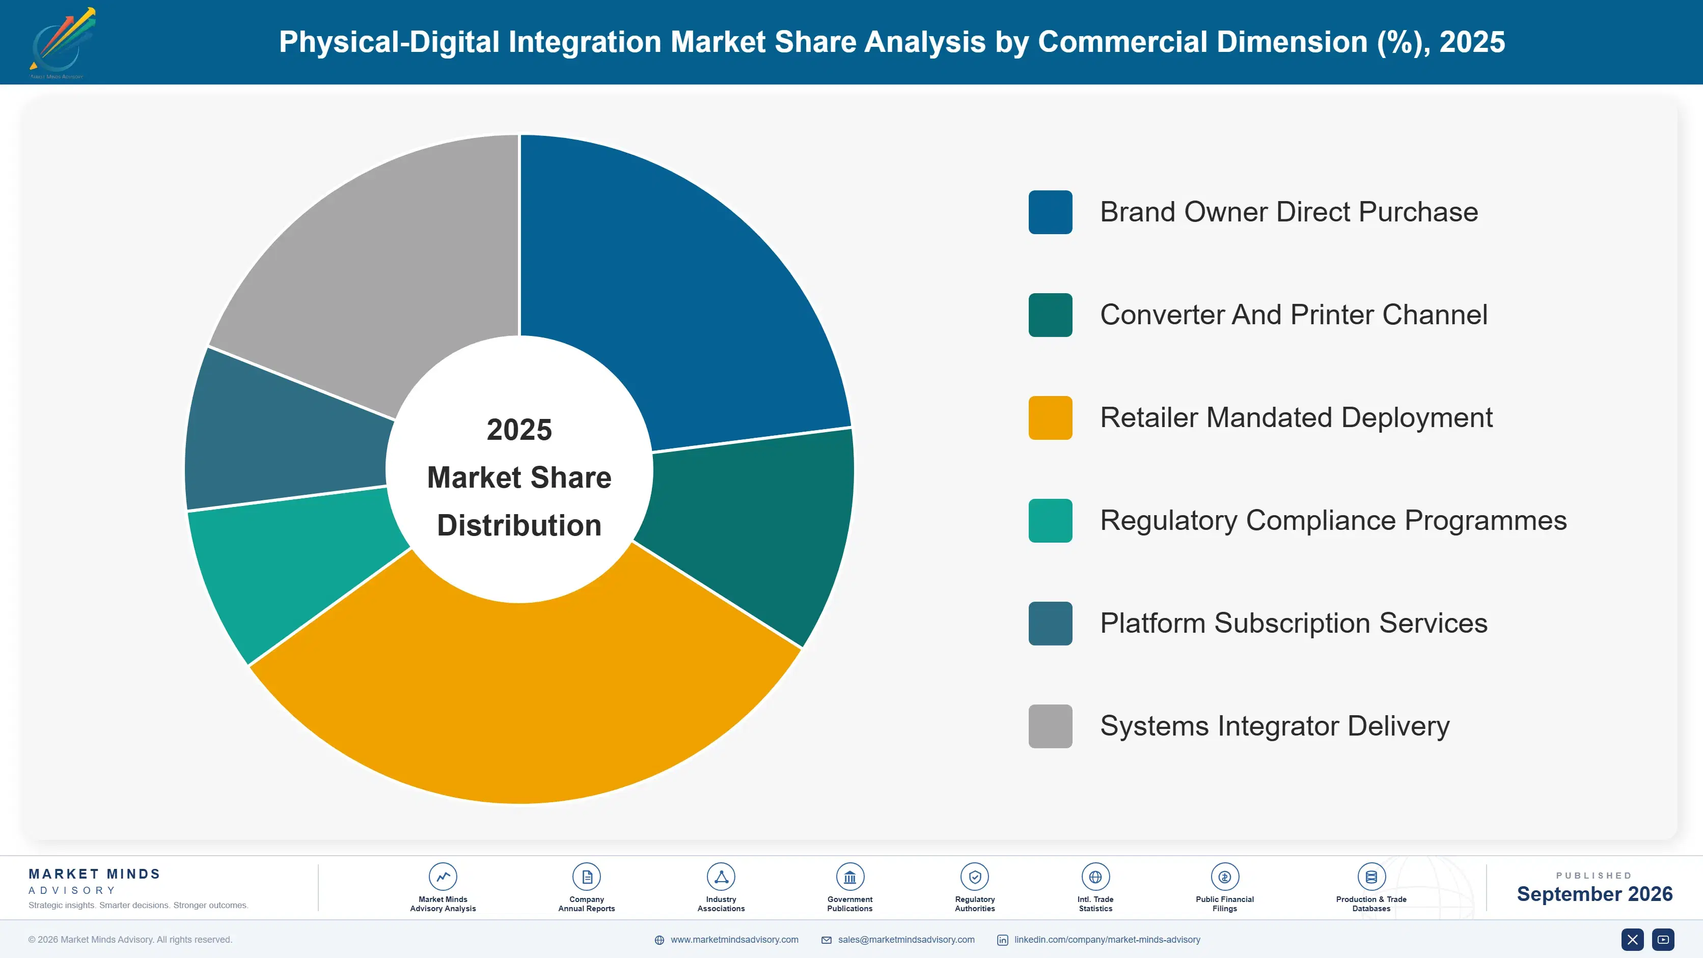1703x958 pixels.
Task: Click the Systems Integrator Delivery legend label
Action: pyautogui.click(x=1275, y=726)
